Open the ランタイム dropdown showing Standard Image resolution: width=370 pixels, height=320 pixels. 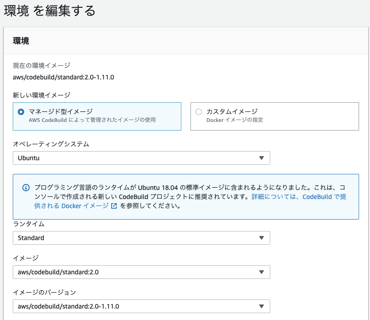137,238
